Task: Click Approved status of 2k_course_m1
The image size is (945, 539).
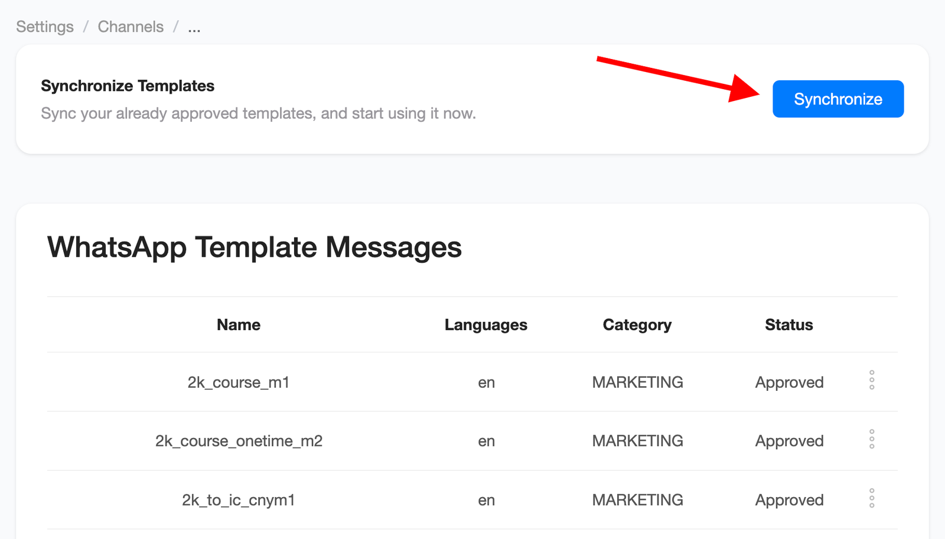Action: tap(789, 383)
